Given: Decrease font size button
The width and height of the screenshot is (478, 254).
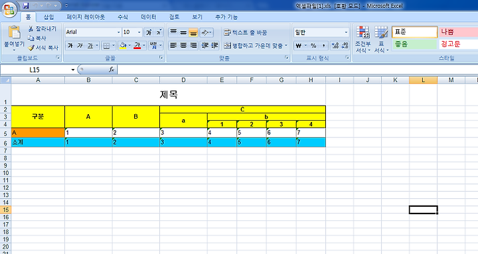Looking at the screenshot, I should (x=159, y=32).
